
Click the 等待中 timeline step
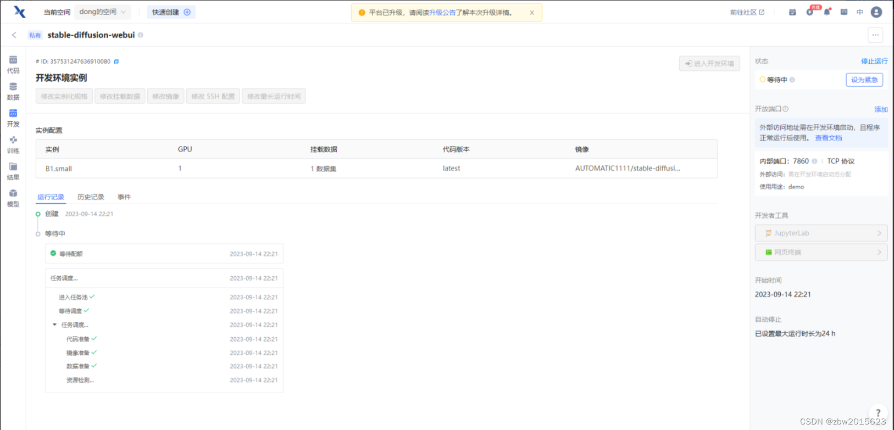point(55,234)
